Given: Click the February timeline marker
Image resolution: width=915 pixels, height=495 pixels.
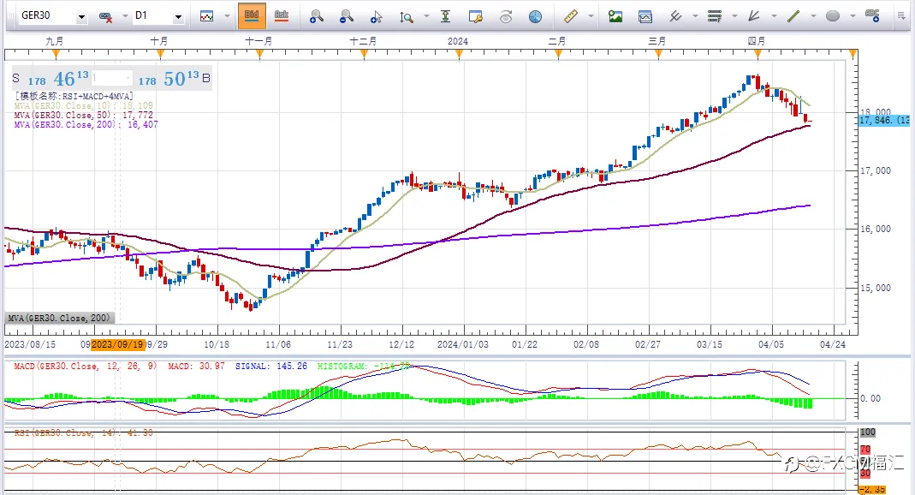Looking at the screenshot, I should [558, 54].
